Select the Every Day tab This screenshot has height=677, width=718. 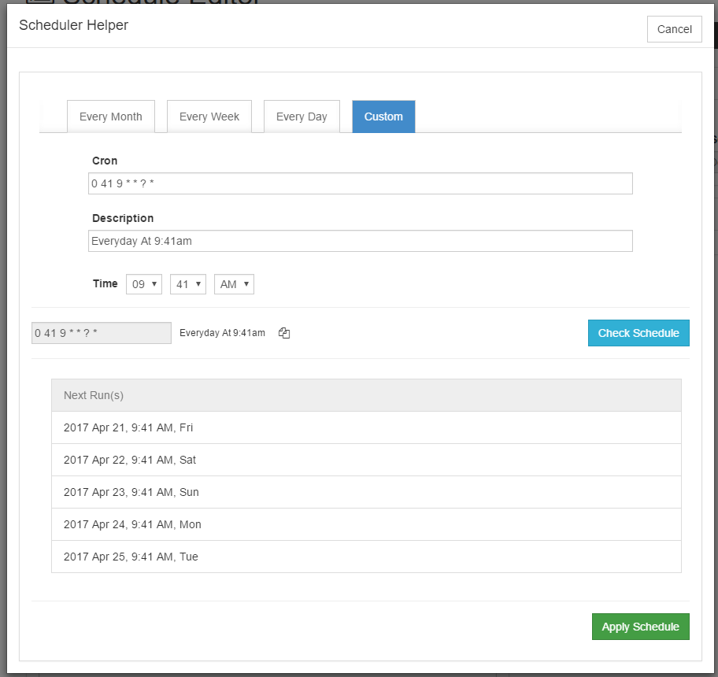point(301,117)
